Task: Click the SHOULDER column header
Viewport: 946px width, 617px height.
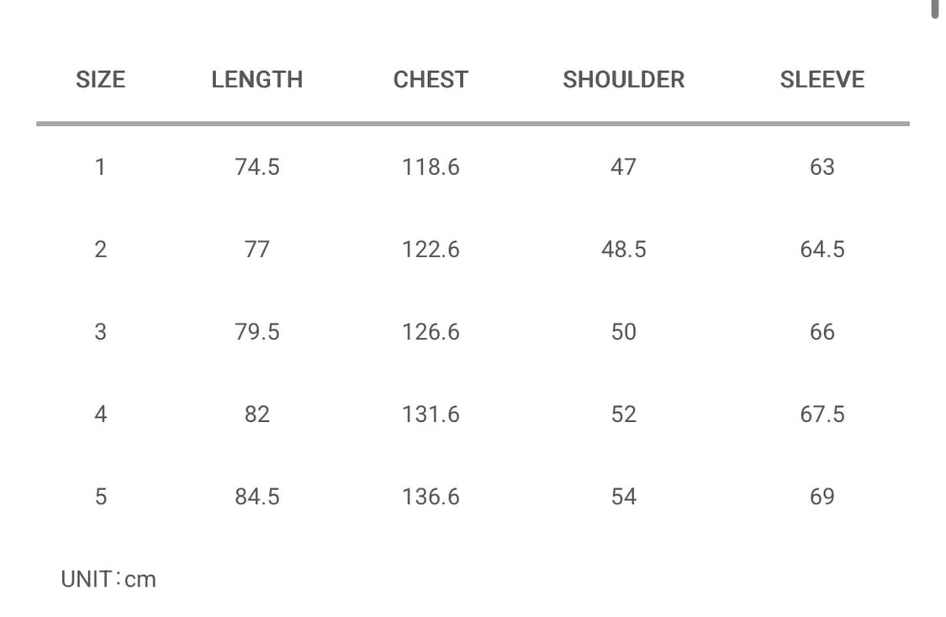Action: pyautogui.click(x=623, y=80)
